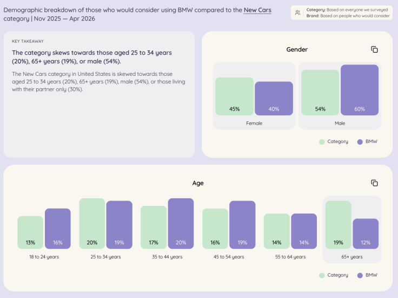Select the Female 45% category bar
The image size is (398, 298).
pyautogui.click(x=234, y=96)
